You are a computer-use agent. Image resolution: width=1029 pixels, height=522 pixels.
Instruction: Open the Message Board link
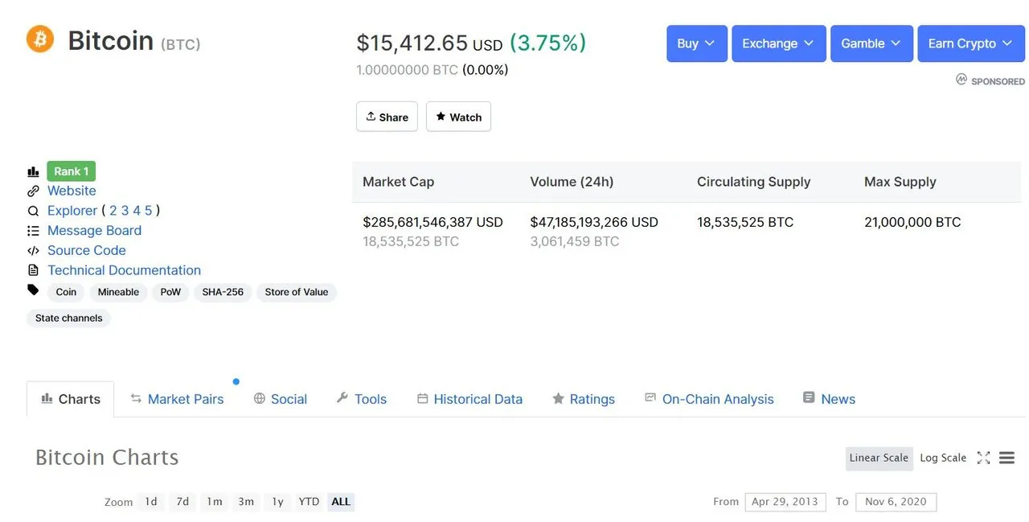tap(94, 231)
